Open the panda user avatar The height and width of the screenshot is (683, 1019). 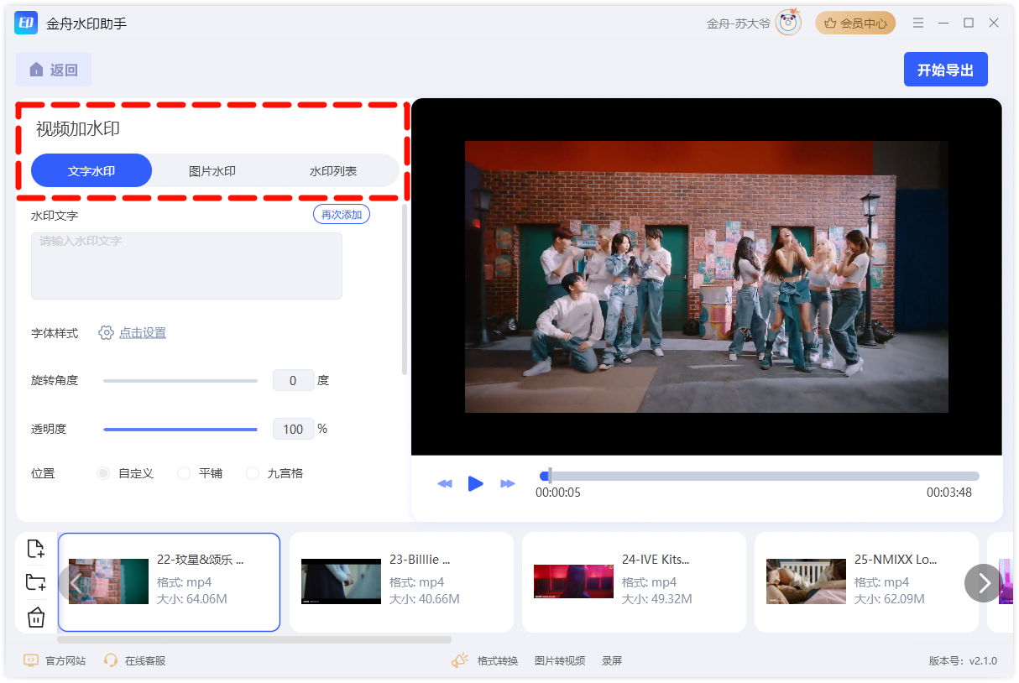[x=788, y=23]
